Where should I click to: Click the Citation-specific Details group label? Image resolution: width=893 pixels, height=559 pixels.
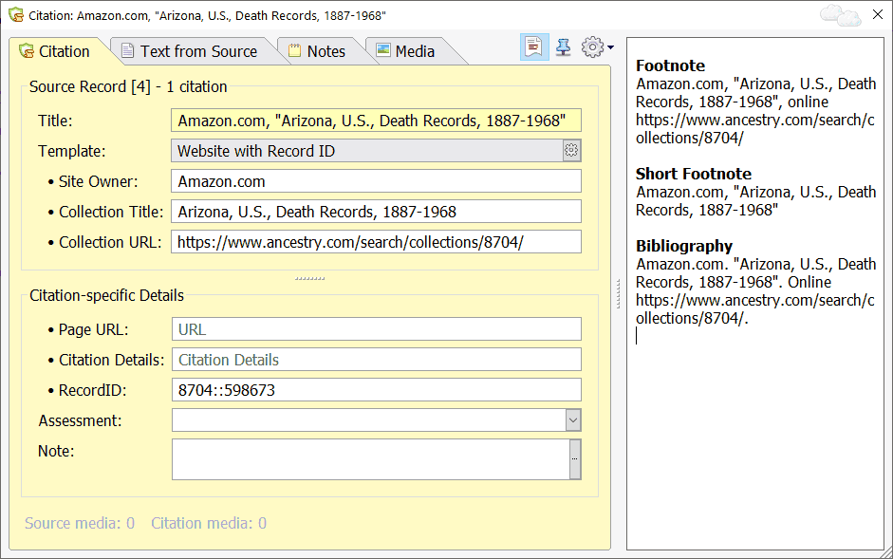pyautogui.click(x=106, y=296)
